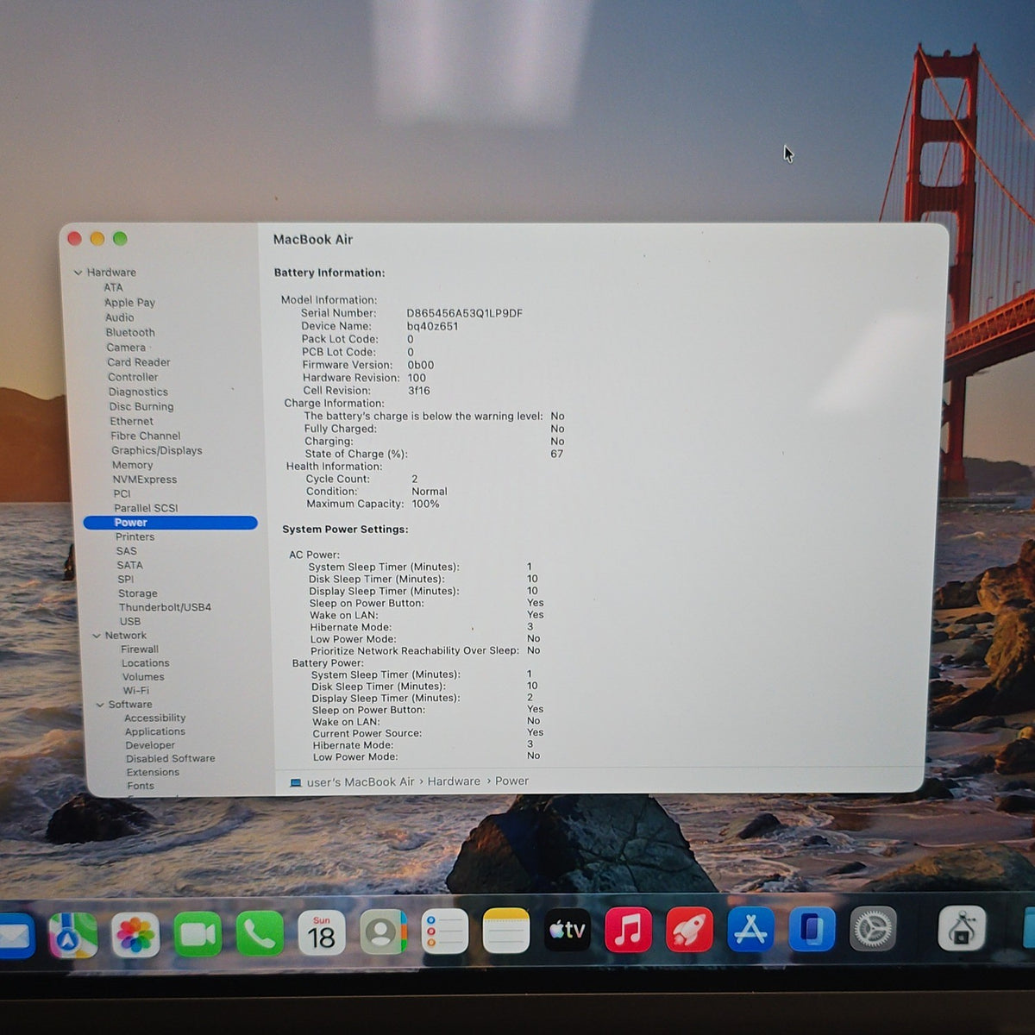
Task: Click the State of Charge value 67
Action: 557,454
